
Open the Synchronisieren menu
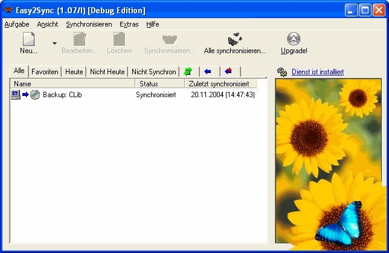coord(89,24)
